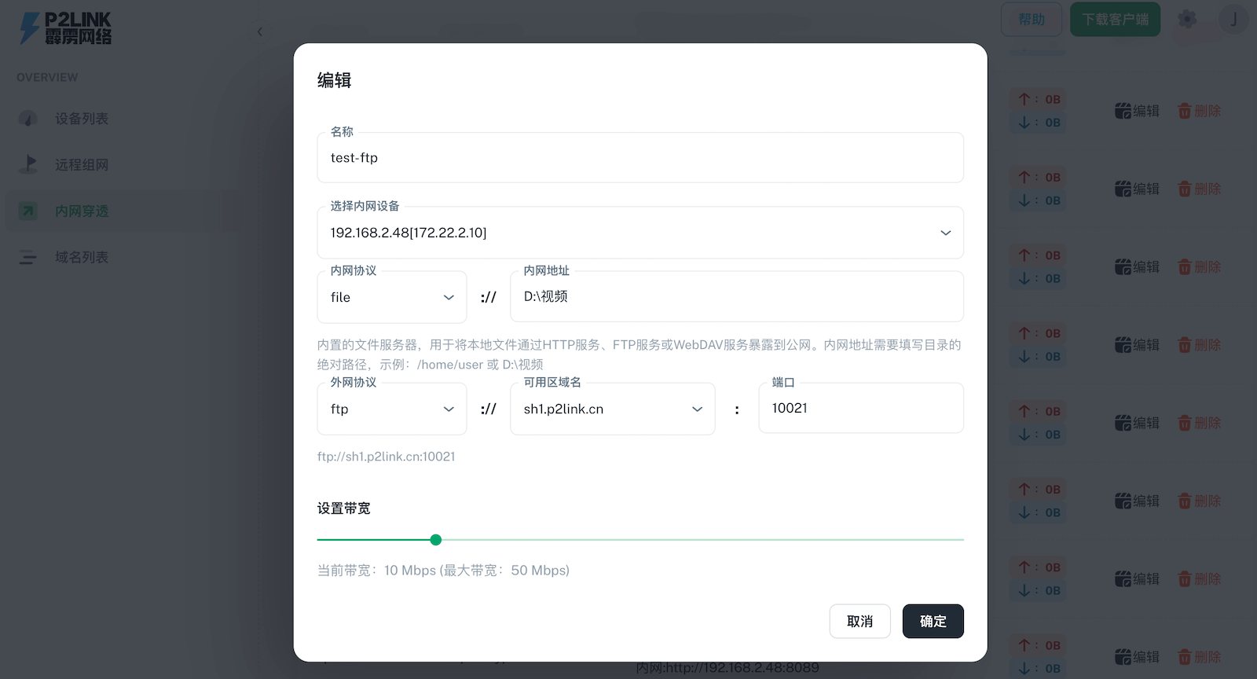Image resolution: width=1257 pixels, height=679 pixels.
Task: Open the 内网协议 file protocol dropdown
Action: point(392,297)
